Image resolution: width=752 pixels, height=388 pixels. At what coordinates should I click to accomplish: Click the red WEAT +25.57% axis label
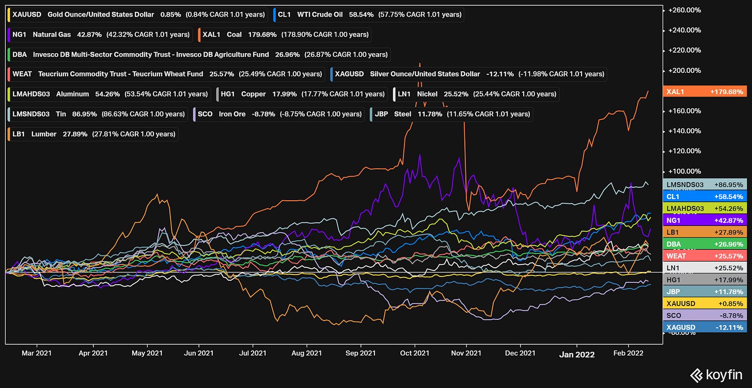(x=704, y=256)
